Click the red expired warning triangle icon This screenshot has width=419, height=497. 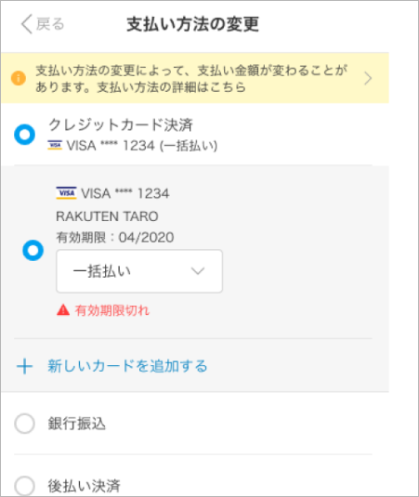click(63, 309)
